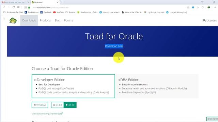Open the speed dial grid icon
The width and height of the screenshot is (218, 122).
[x=18, y=7]
